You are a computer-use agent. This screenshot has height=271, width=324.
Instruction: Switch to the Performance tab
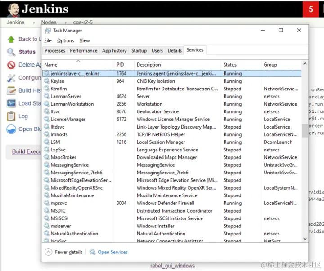point(84,51)
